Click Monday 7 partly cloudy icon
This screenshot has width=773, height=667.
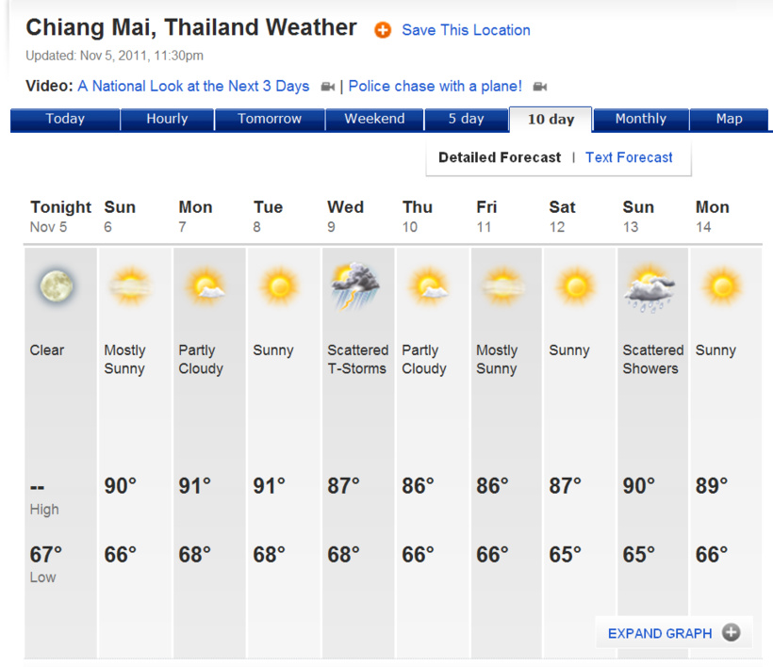pyautogui.click(x=206, y=285)
